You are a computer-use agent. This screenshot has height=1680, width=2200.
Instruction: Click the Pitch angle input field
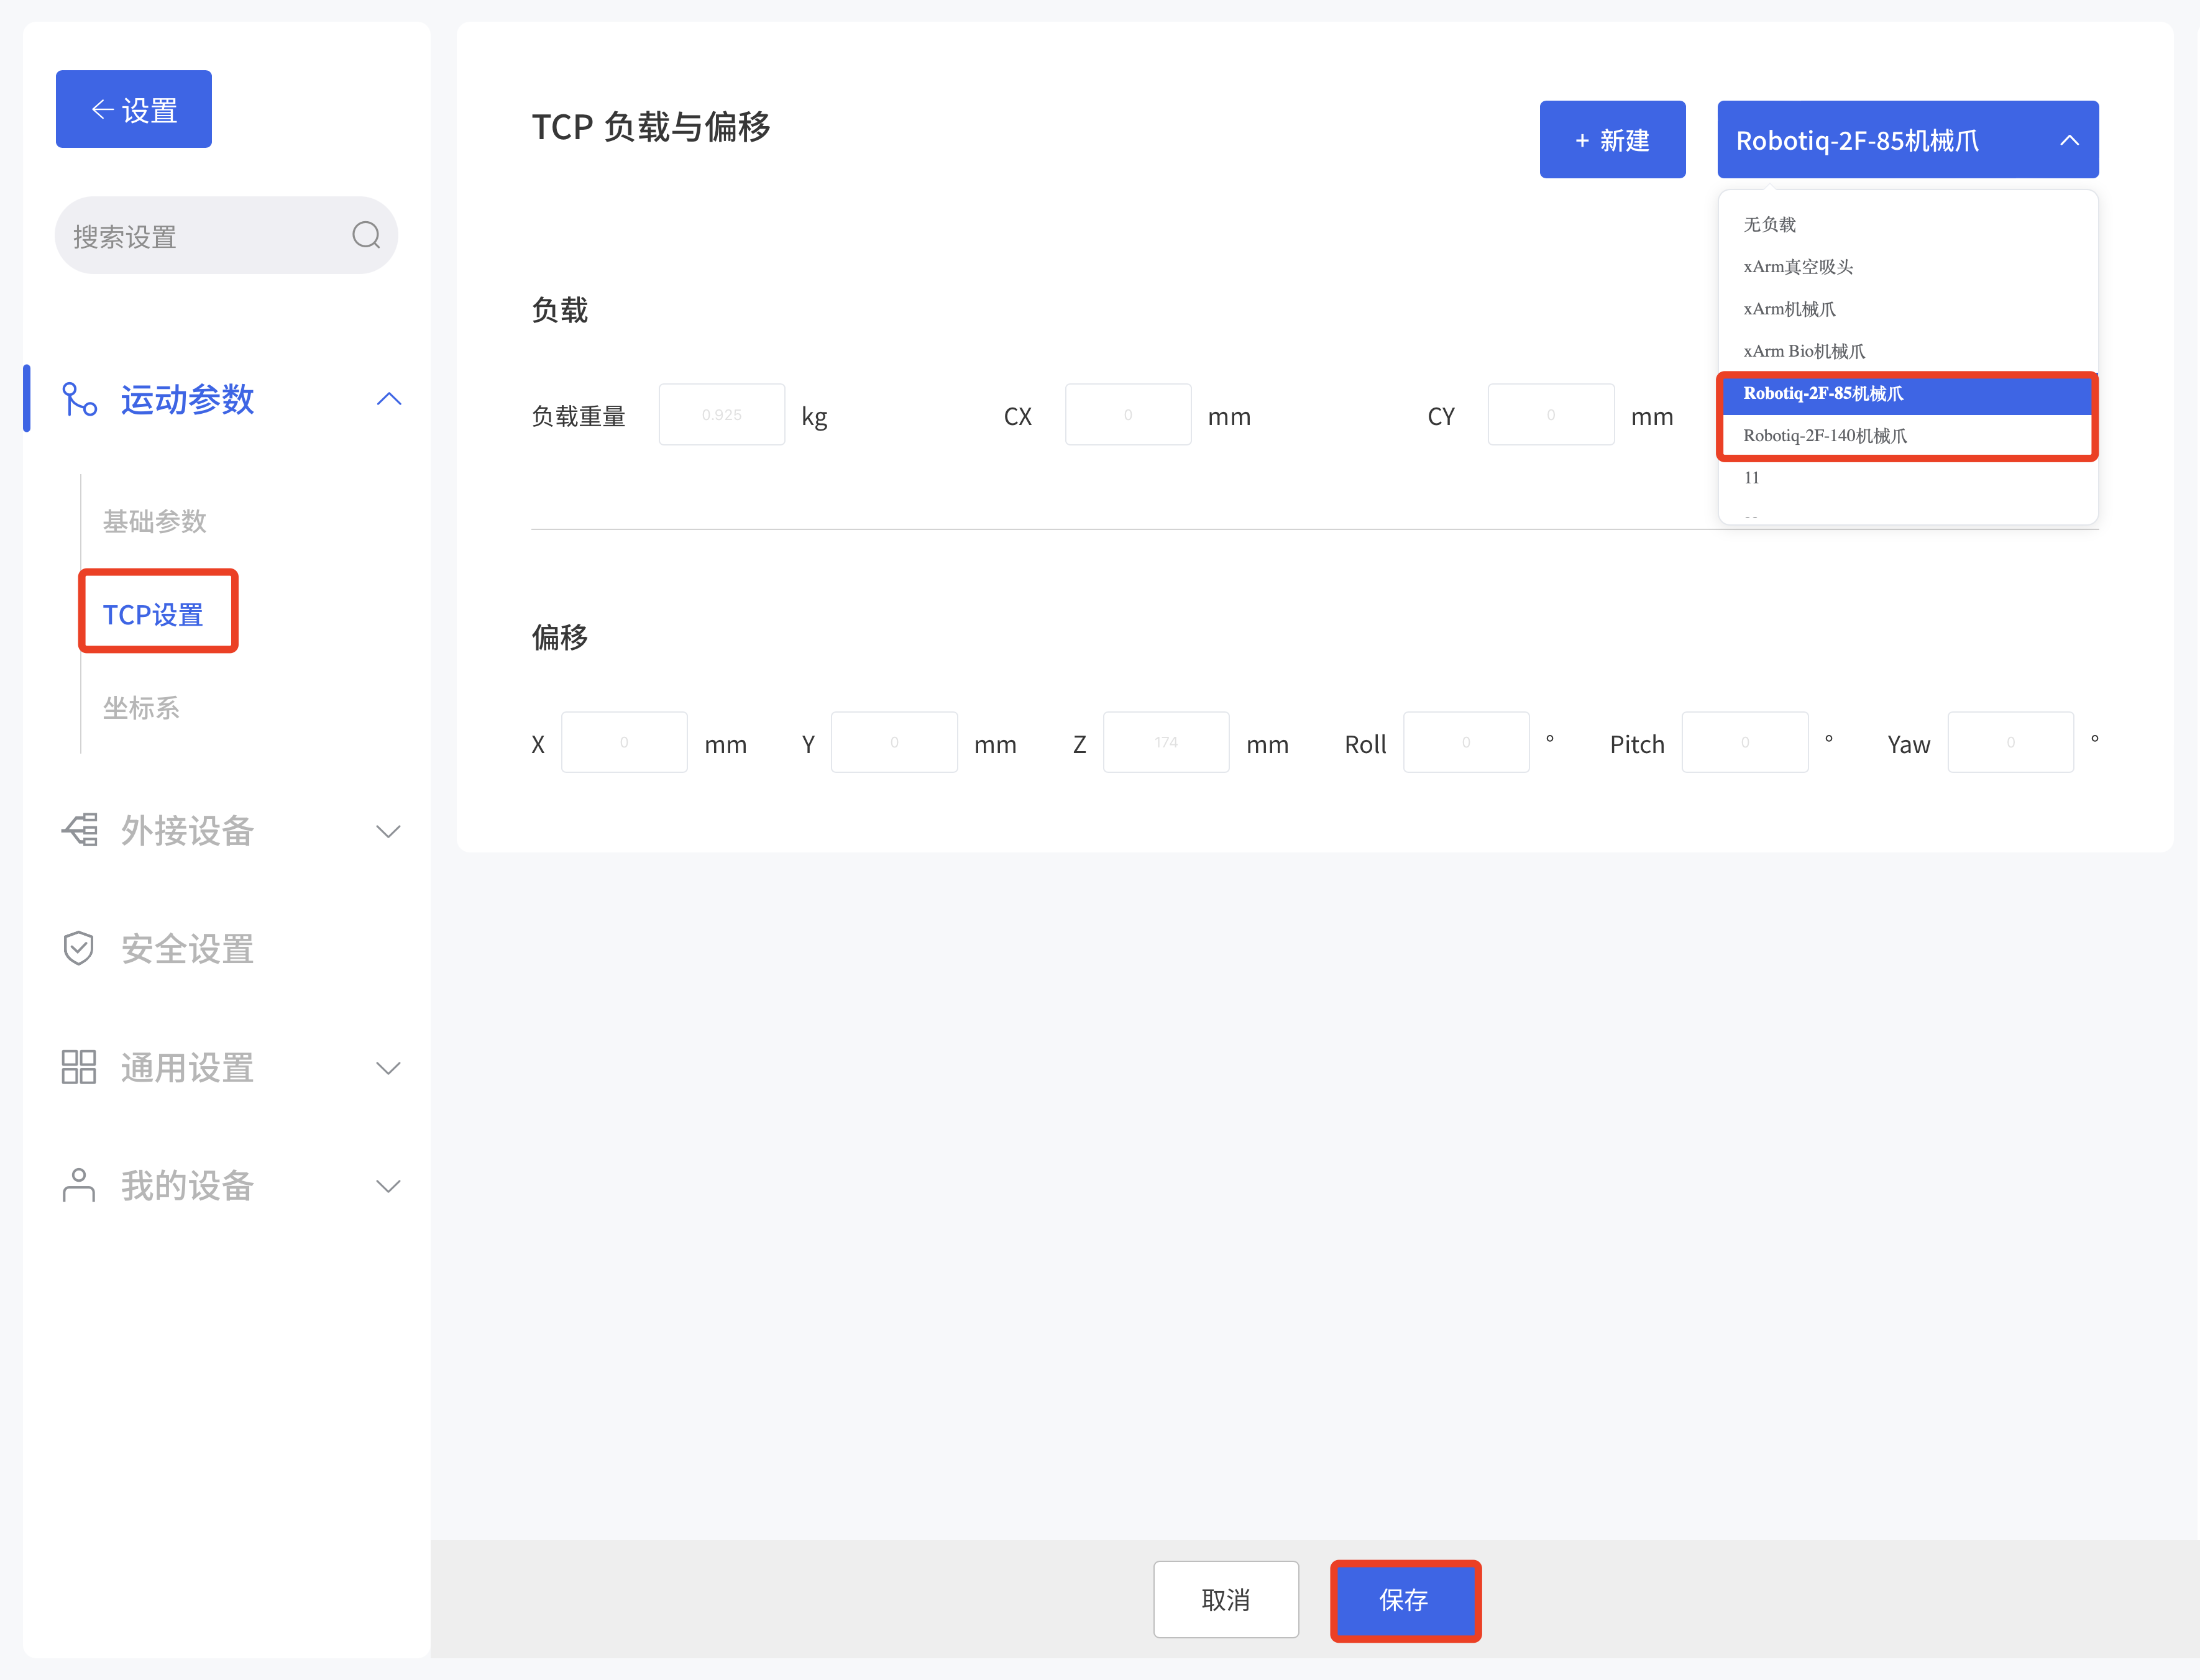(x=1745, y=742)
